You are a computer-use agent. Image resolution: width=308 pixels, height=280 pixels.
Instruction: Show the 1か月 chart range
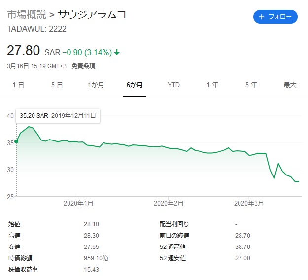coord(96,85)
